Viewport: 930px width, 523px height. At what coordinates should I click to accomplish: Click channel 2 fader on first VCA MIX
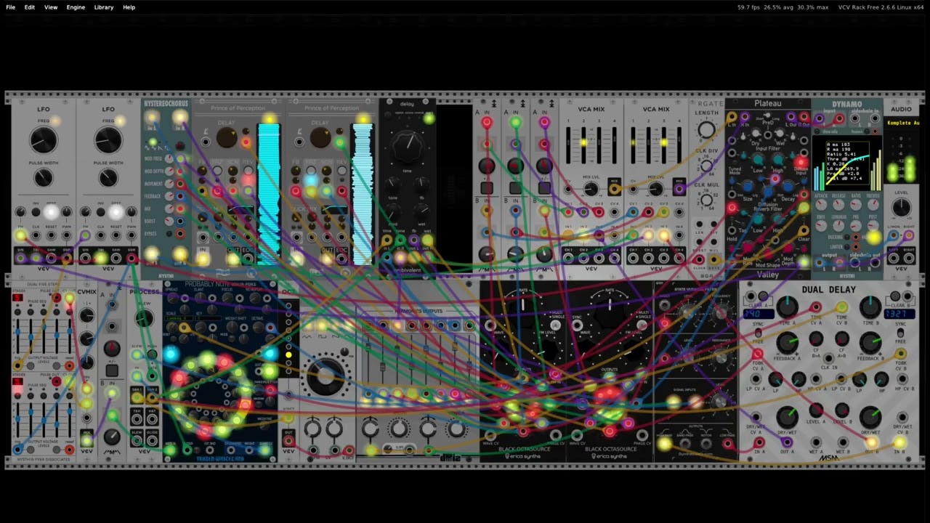tap(583, 145)
